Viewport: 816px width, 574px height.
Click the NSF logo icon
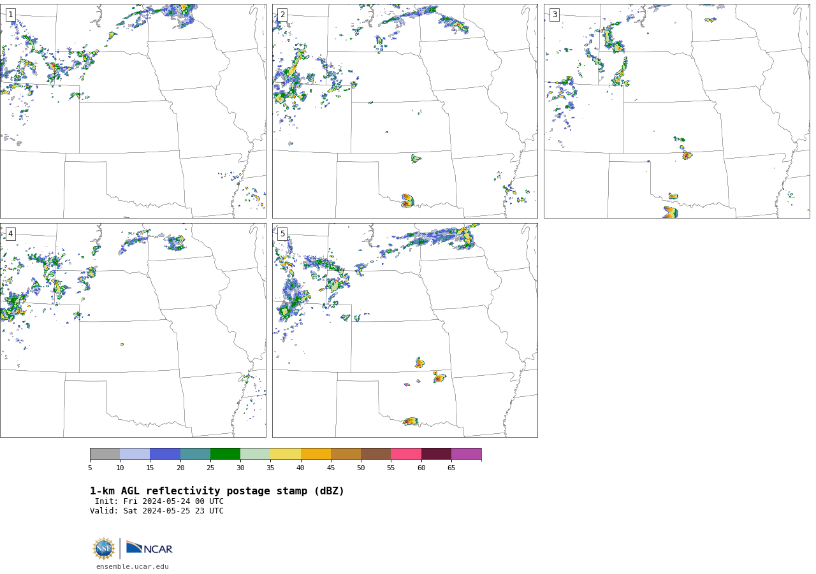pyautogui.click(x=104, y=549)
